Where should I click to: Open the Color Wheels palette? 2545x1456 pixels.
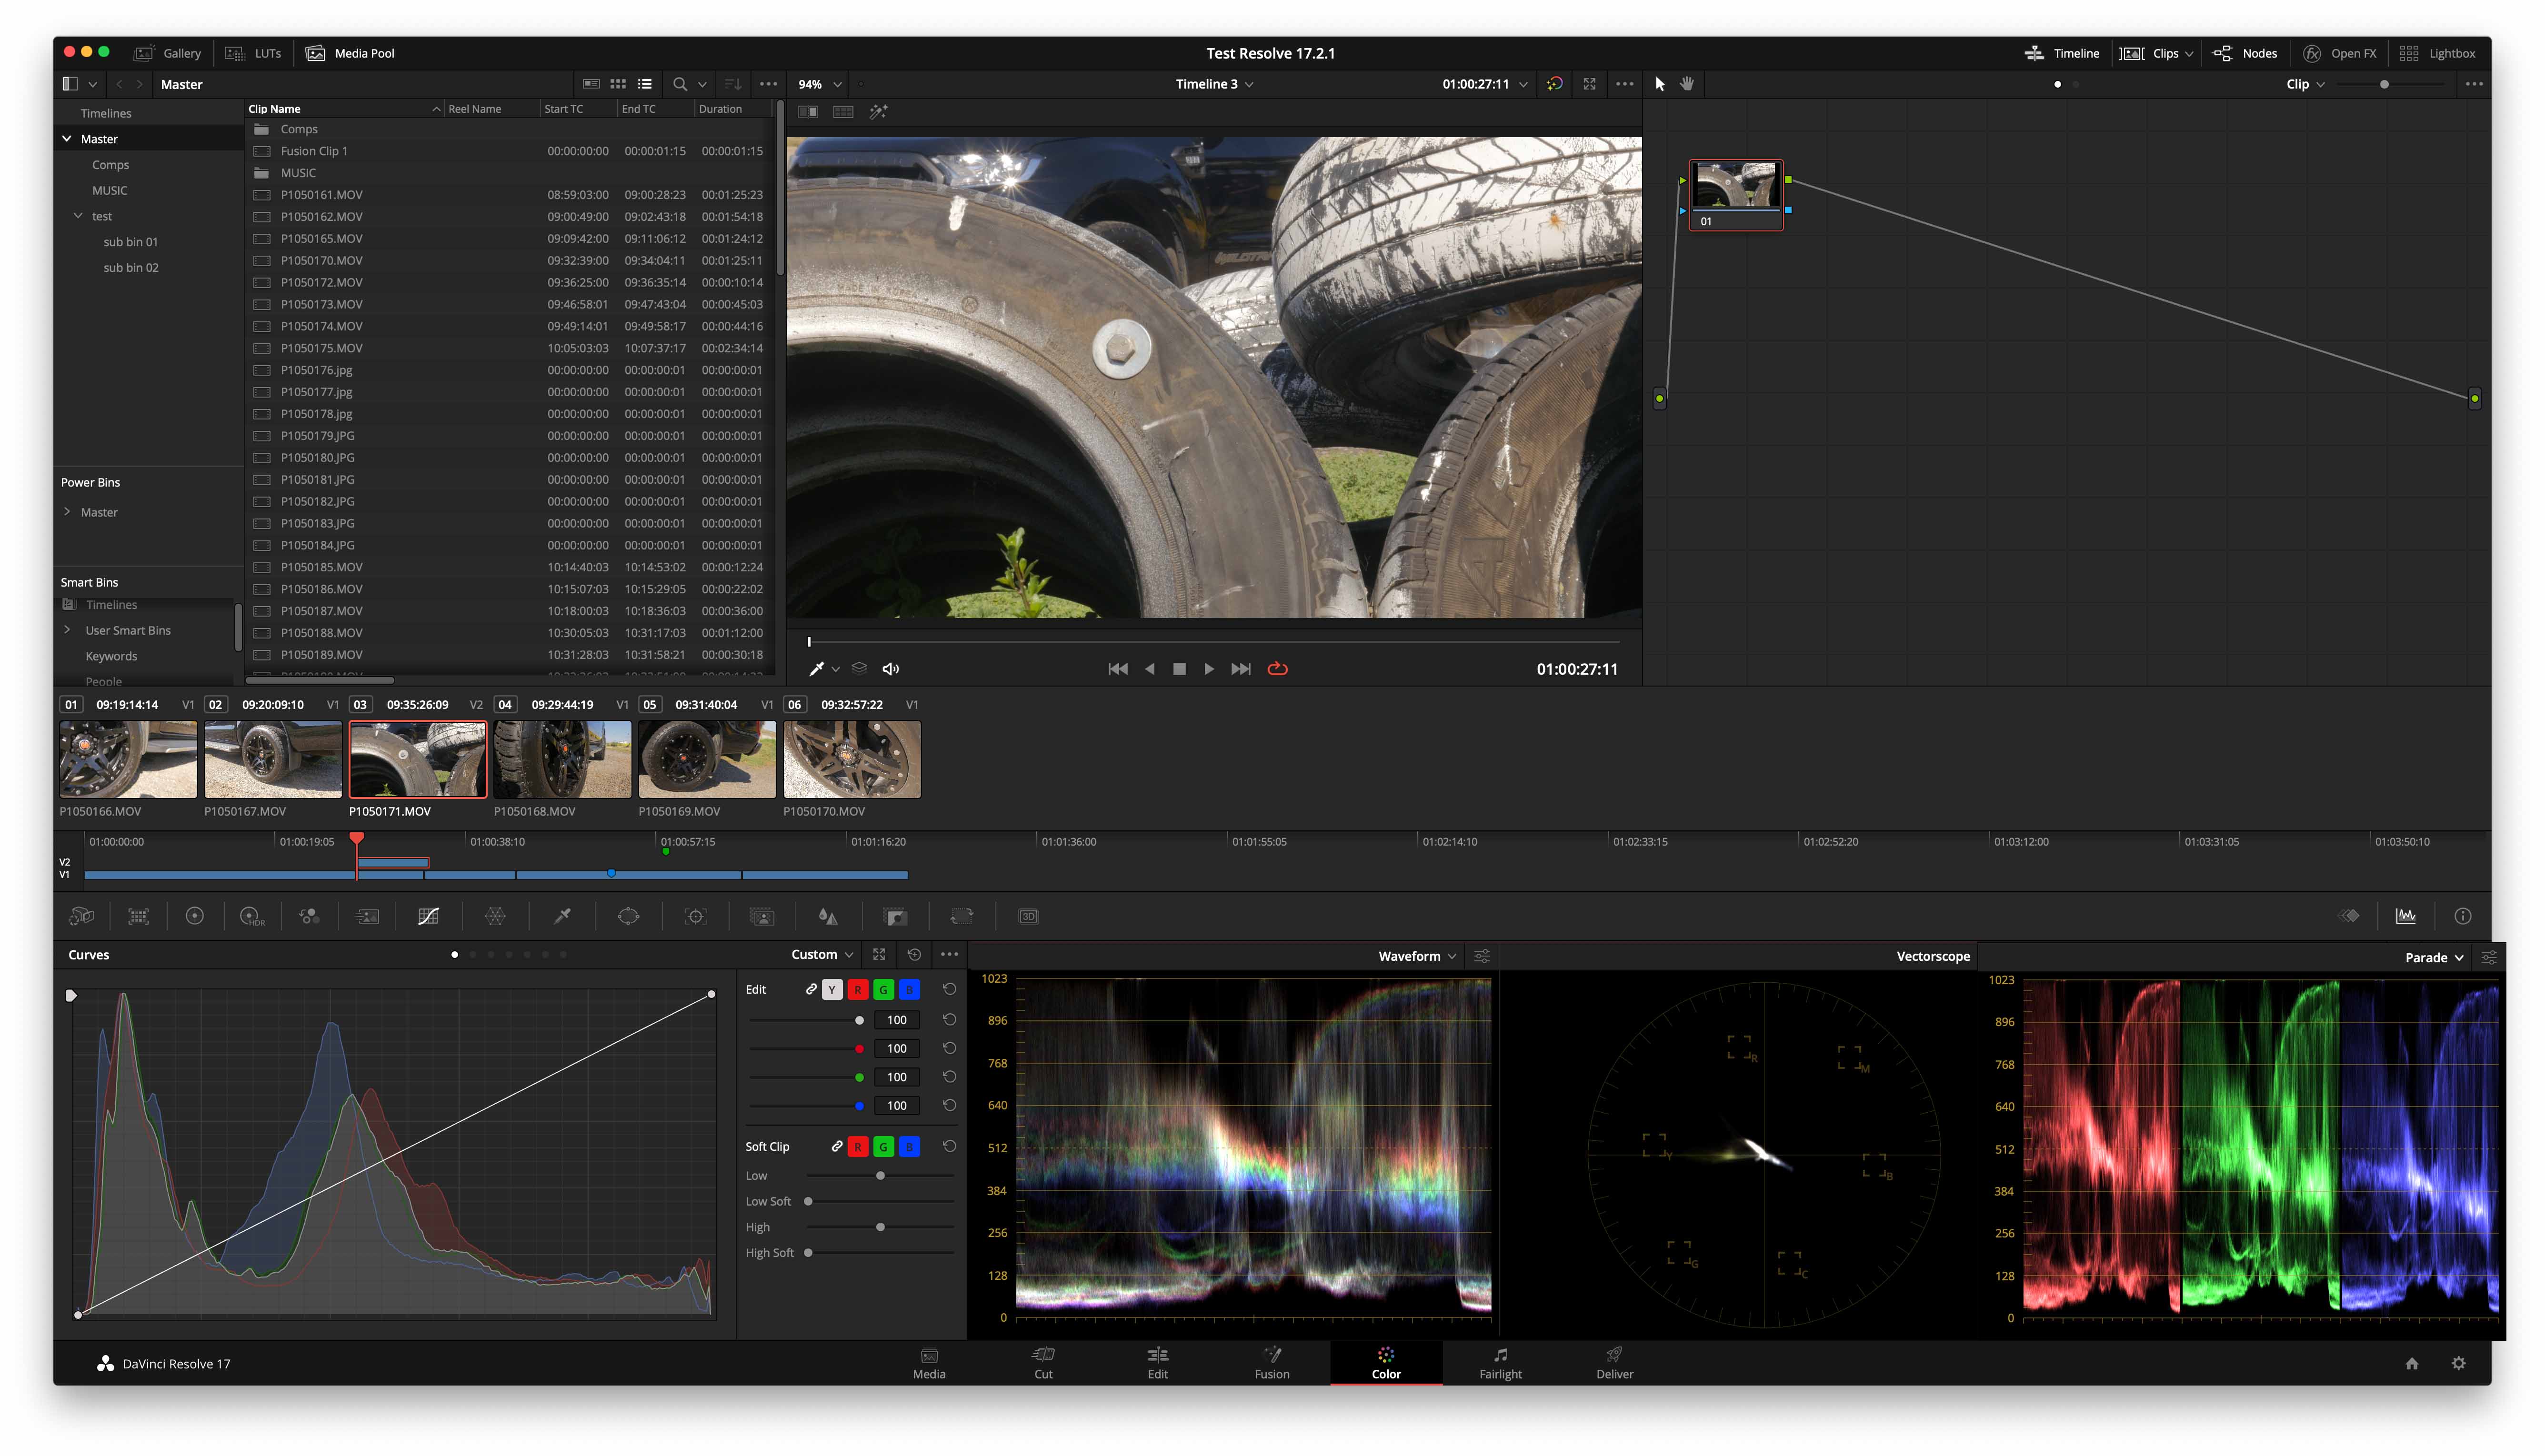[x=195, y=916]
